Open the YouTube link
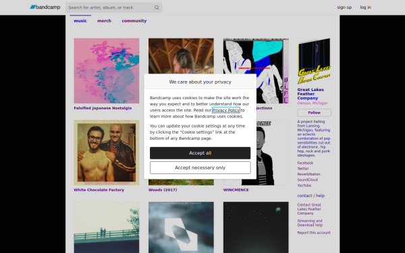The height and width of the screenshot is (253, 405). coord(304,186)
